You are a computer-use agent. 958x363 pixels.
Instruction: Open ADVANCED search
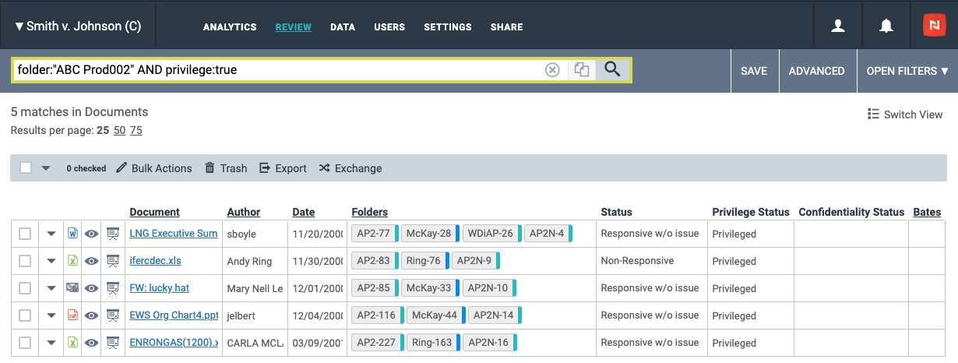pyautogui.click(x=817, y=70)
